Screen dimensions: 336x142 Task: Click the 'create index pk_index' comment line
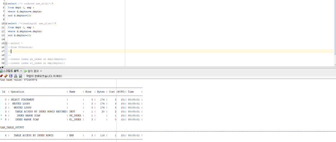37,59
